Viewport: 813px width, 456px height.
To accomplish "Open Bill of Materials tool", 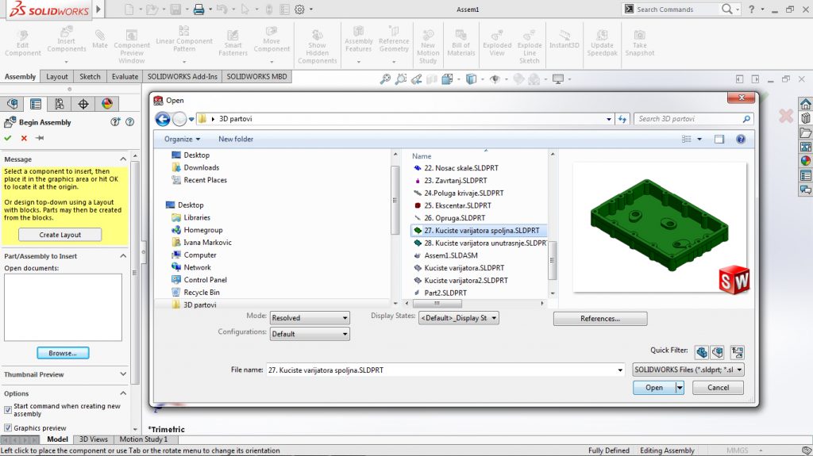I will tap(461, 43).
